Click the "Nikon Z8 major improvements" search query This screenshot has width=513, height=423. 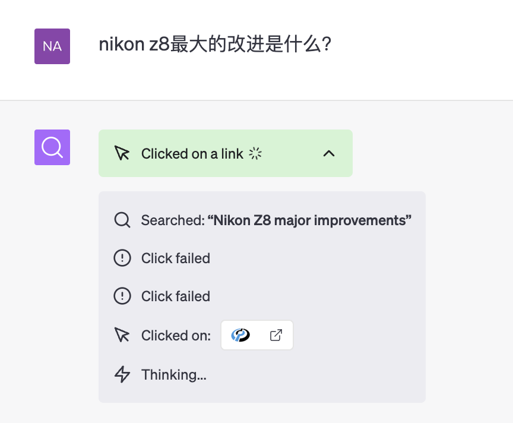click(x=309, y=220)
